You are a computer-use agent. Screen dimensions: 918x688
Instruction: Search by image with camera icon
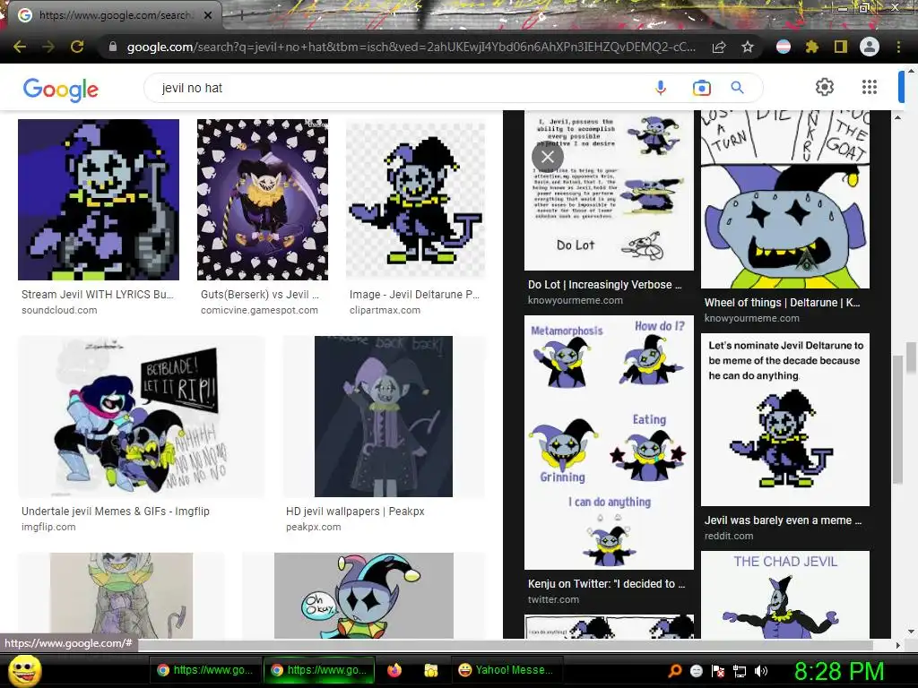[701, 88]
